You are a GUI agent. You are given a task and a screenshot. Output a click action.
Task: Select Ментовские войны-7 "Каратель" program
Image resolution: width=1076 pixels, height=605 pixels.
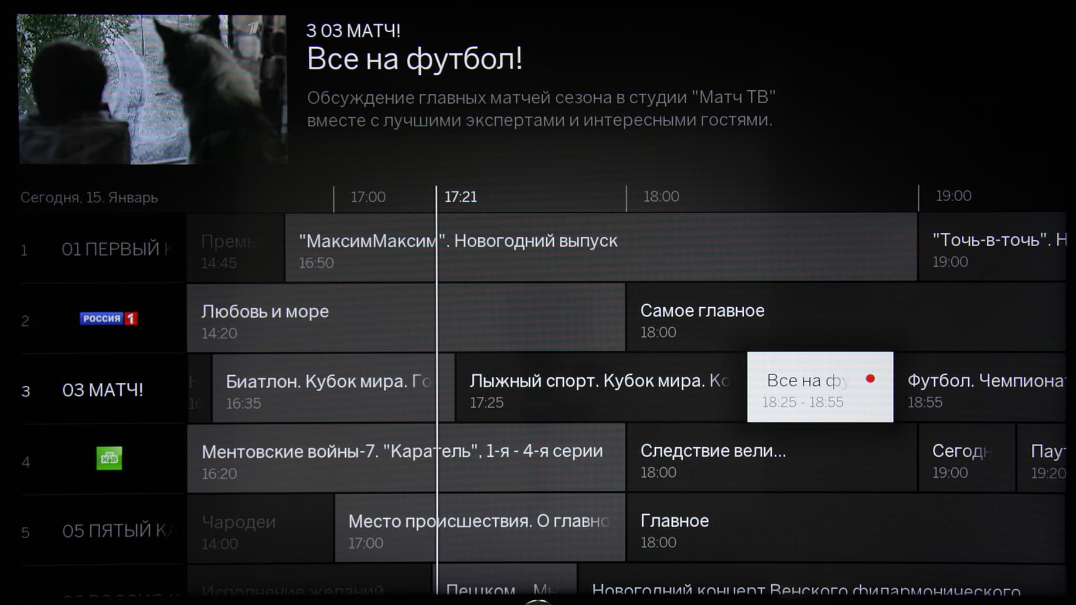pos(406,458)
